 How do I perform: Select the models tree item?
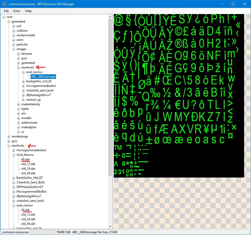(x=26, y=118)
